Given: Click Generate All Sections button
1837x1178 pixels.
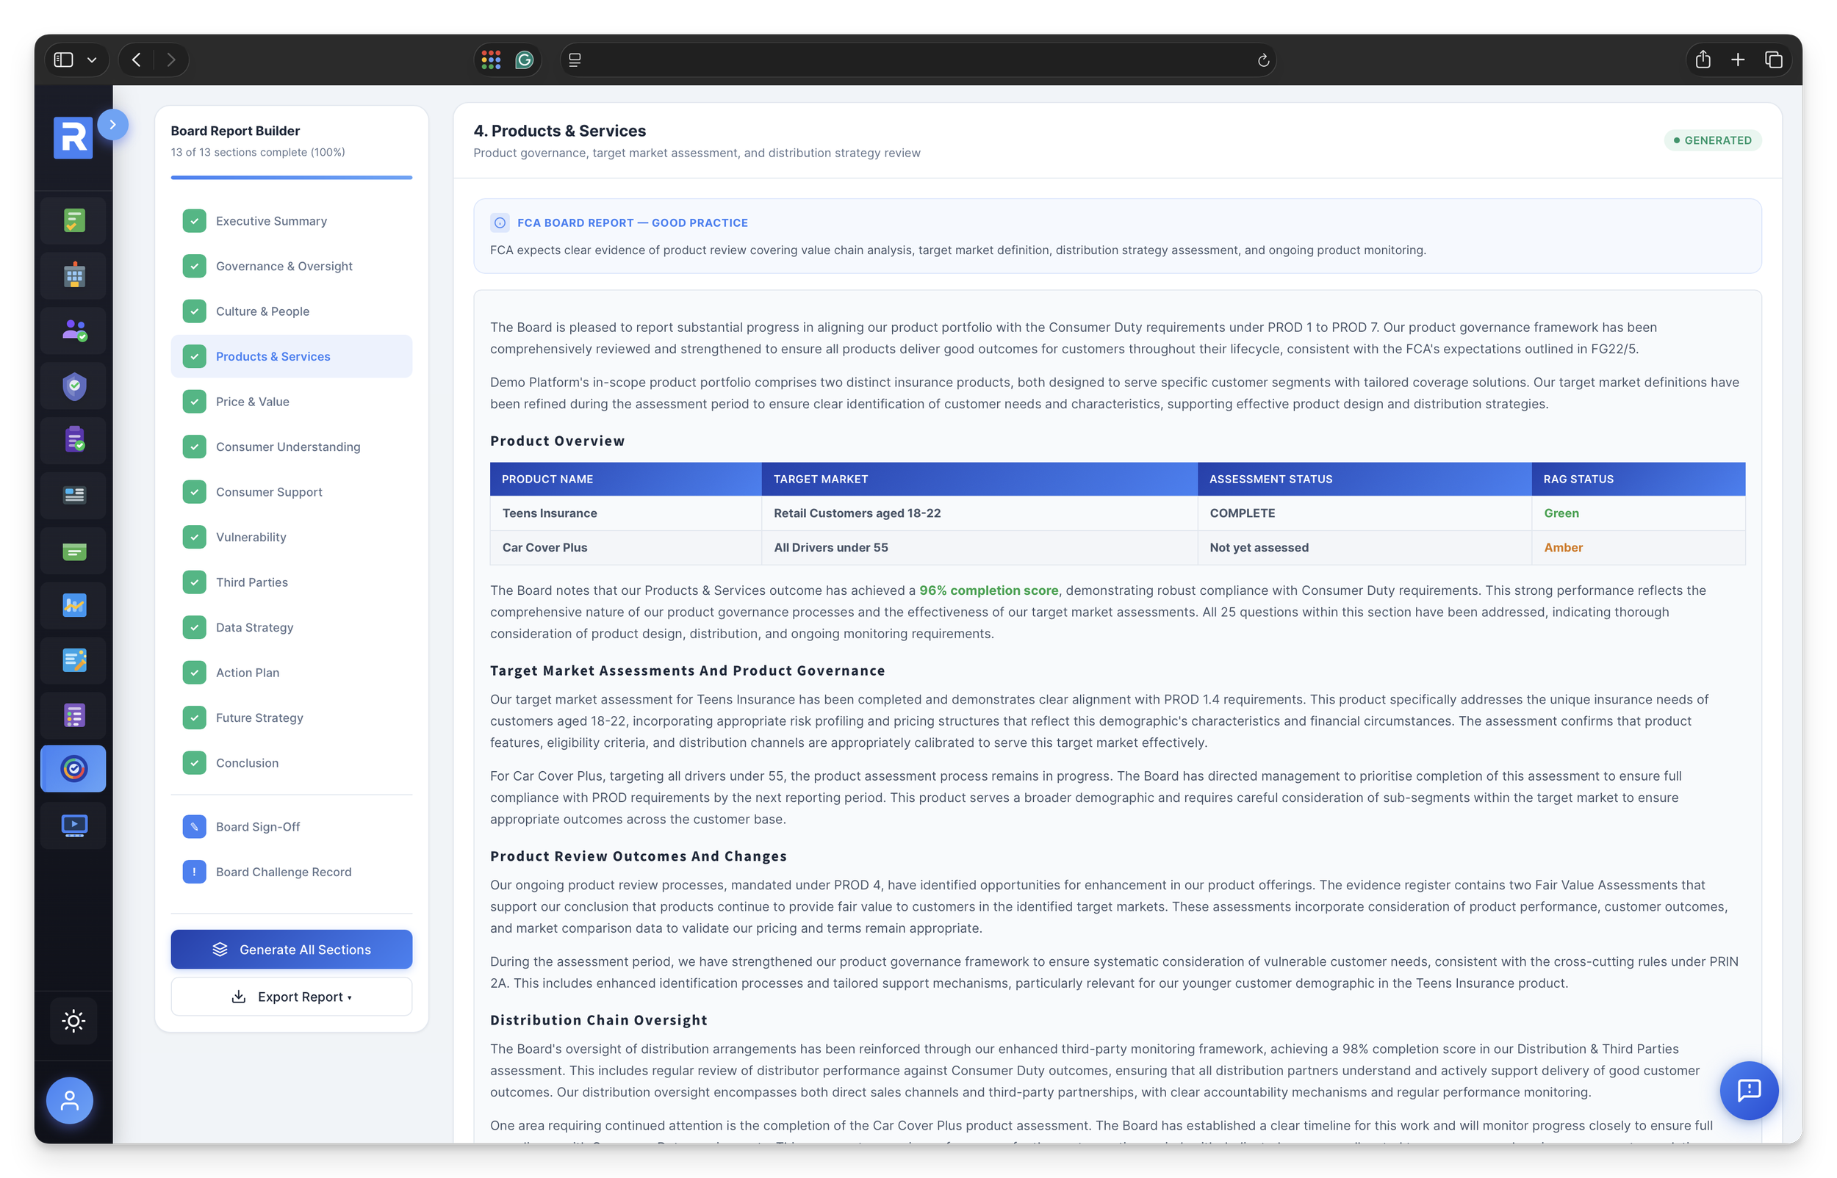Looking at the screenshot, I should tap(292, 950).
